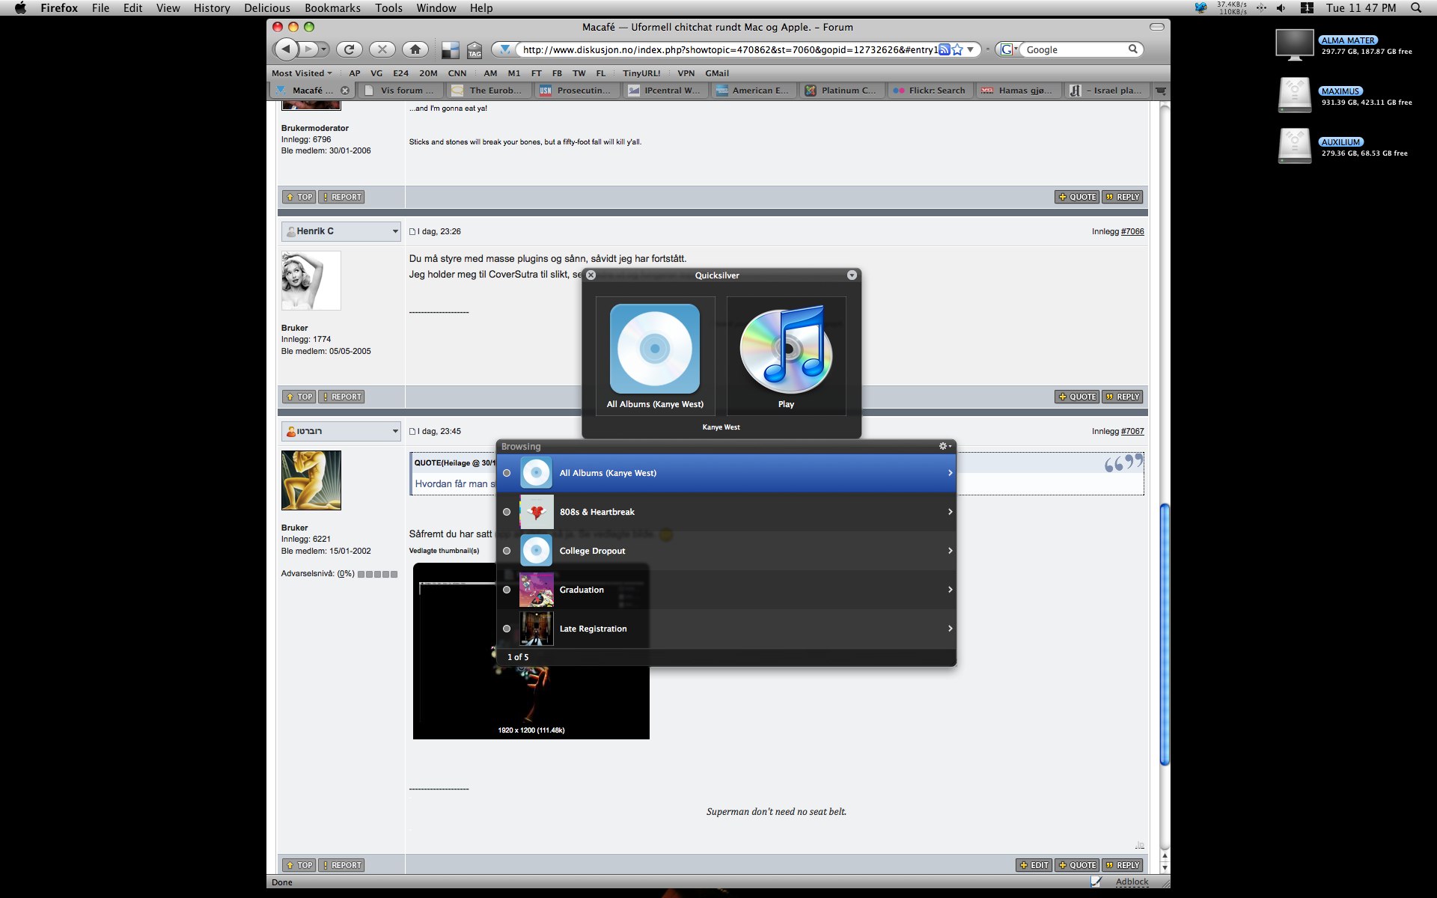Open the ALMA MATER drive on desktop
1437x898 pixels.
tap(1295, 45)
